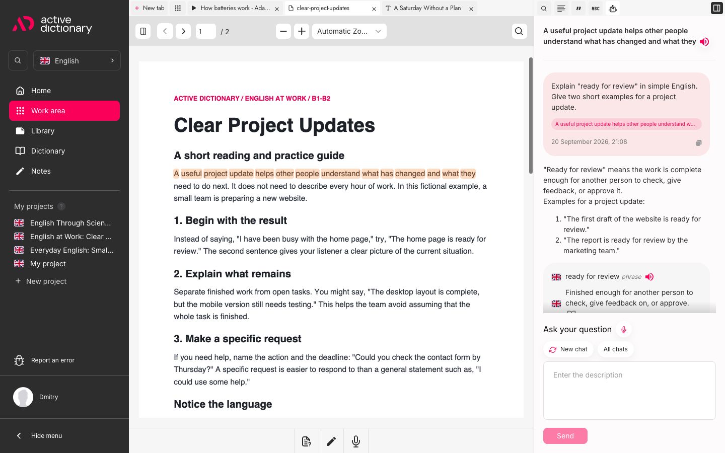The width and height of the screenshot is (725, 453).
Task: Open the Library section
Action: (x=64, y=131)
